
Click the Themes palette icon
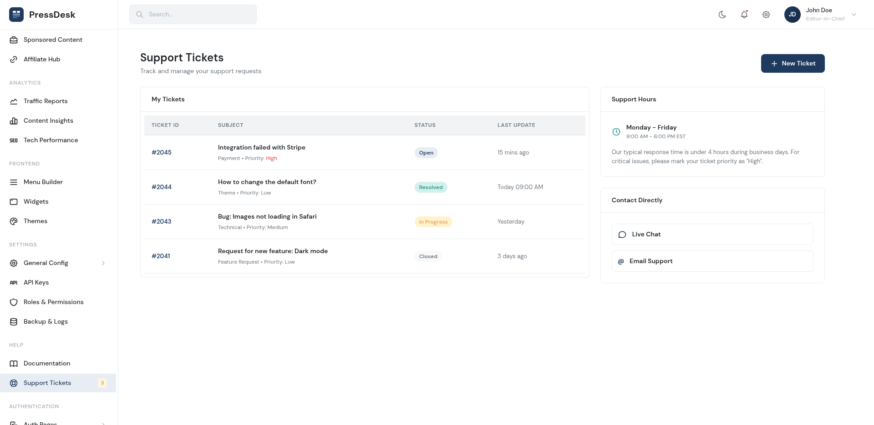[14, 221]
